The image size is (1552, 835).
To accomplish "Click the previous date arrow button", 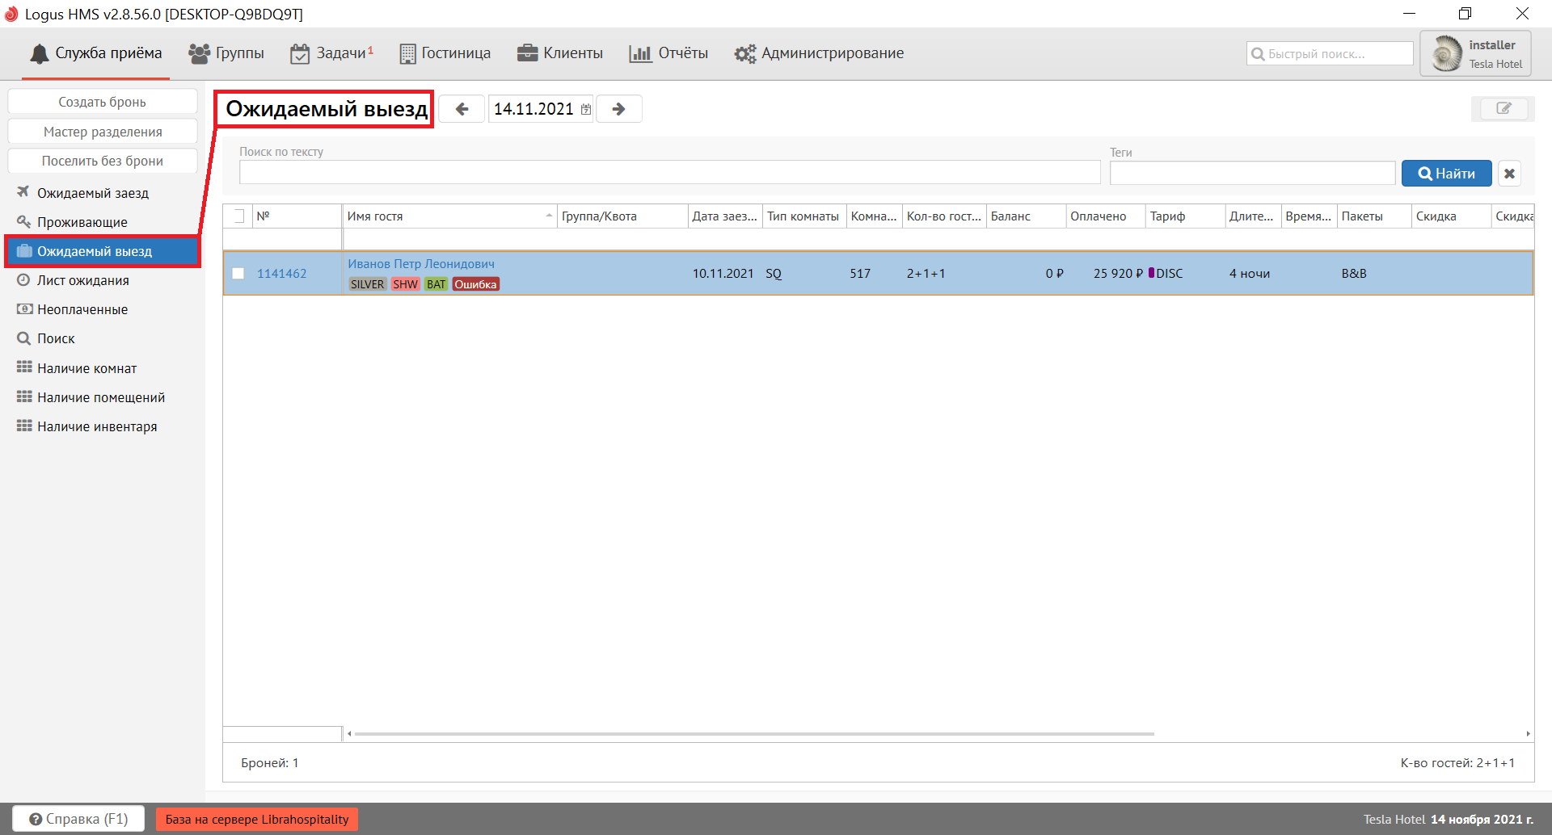I will click(462, 109).
